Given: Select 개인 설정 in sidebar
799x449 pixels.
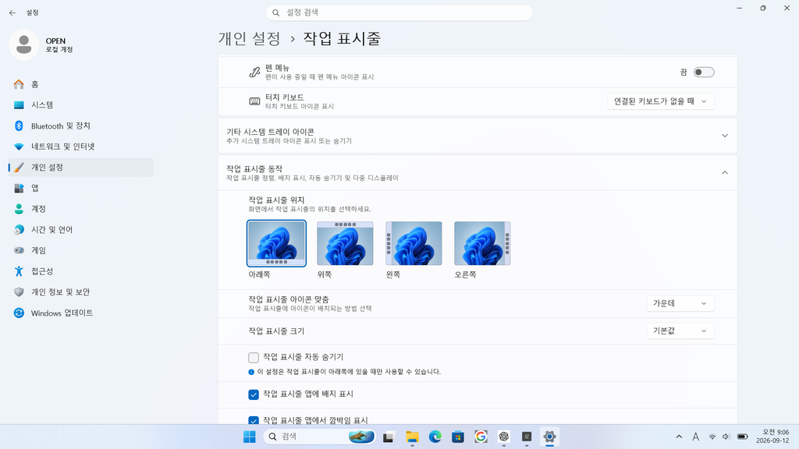Looking at the screenshot, I should pyautogui.click(x=80, y=168).
